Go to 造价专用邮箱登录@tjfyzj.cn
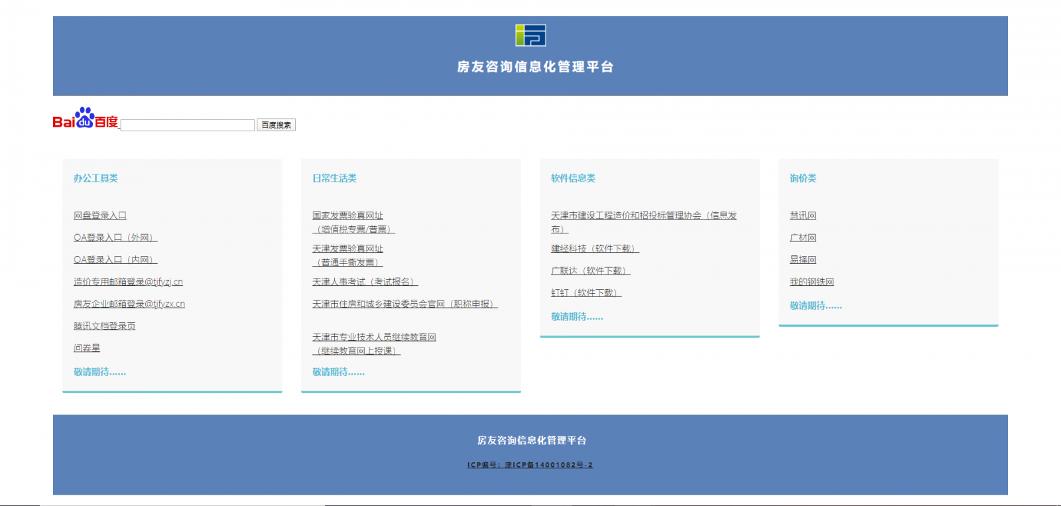Screen dimensions: 1061x506 point(128,282)
